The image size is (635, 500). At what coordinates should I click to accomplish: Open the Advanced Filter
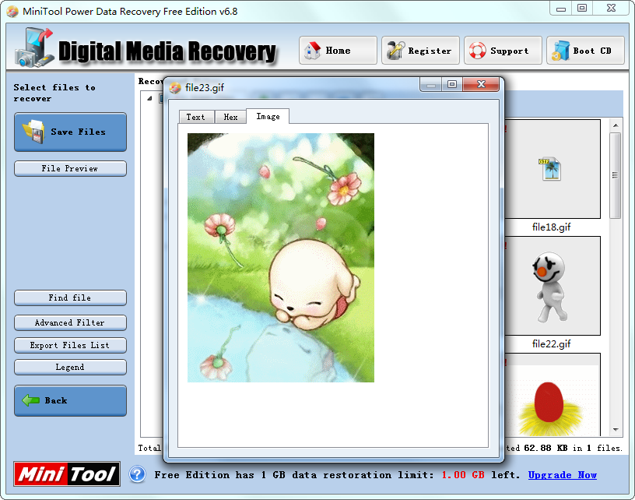pos(71,323)
